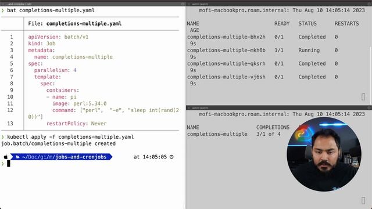The image size is (372, 209).
Task: Click the Completed status for the qksrh pod
Action: (312, 63)
